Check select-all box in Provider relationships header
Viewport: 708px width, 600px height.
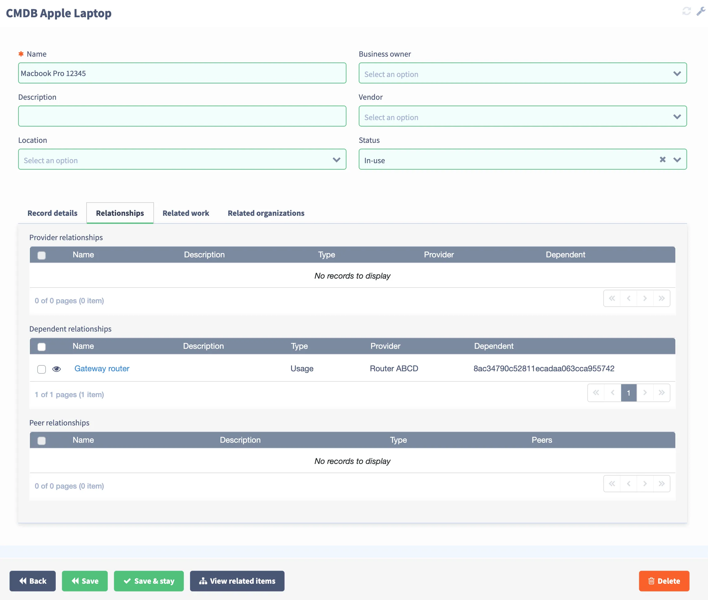point(42,255)
